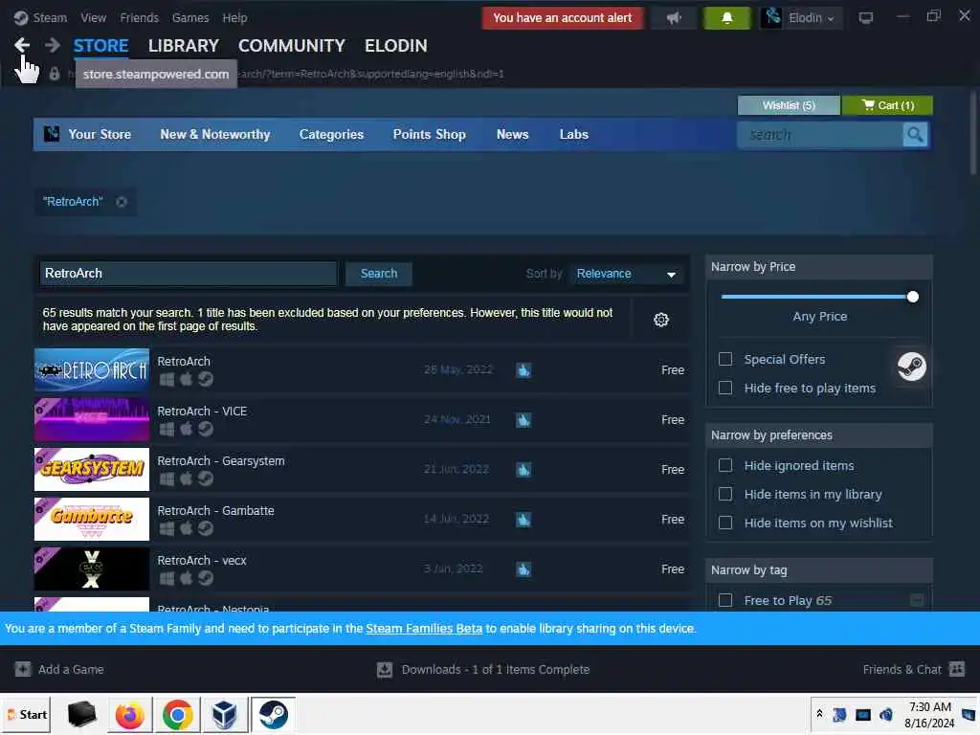Open search preferences gear icon
Screen dimensions: 980x735
coord(660,320)
